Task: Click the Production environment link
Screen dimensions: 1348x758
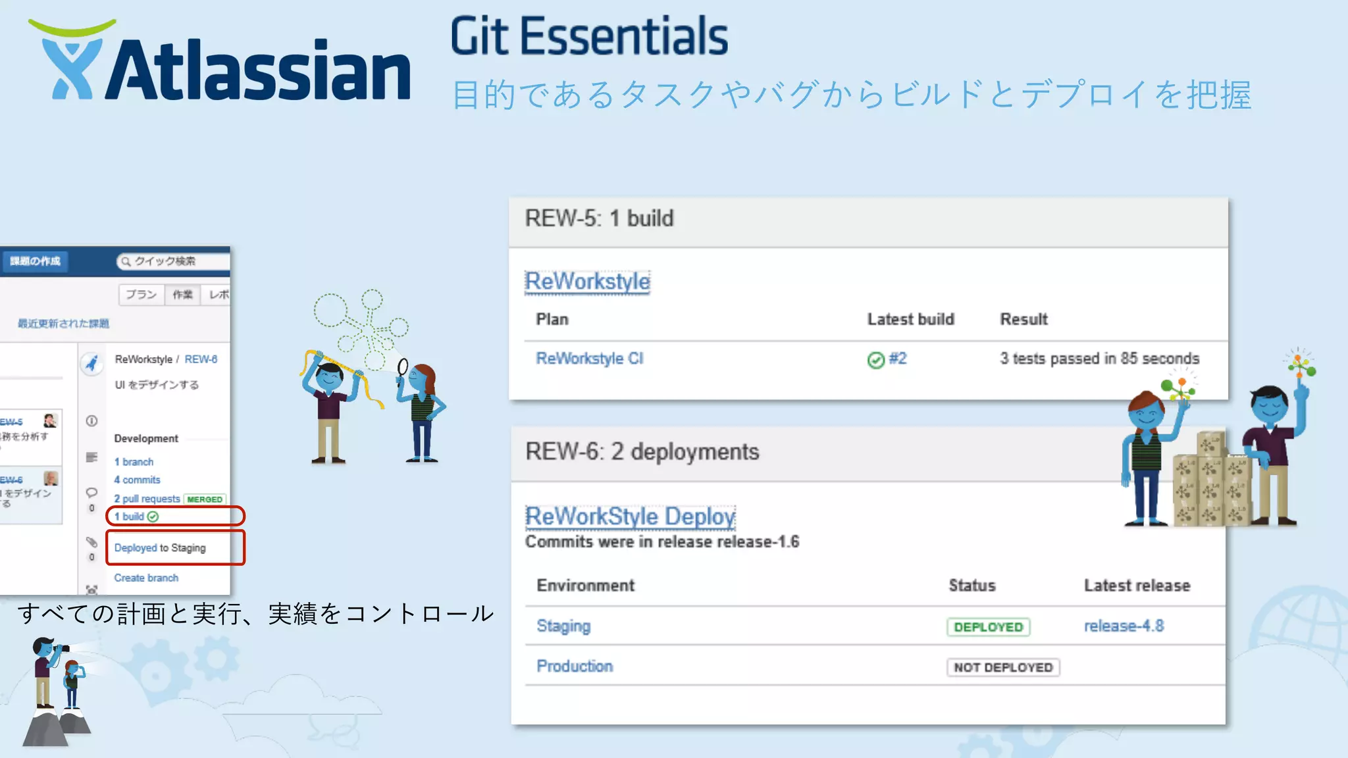Action: [575, 667]
